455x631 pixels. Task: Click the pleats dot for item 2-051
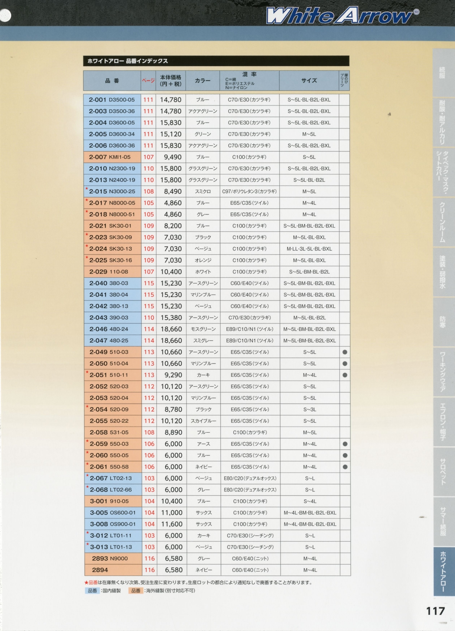coord(344,375)
